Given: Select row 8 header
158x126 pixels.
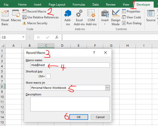Looking at the screenshot, I should point(2,86).
